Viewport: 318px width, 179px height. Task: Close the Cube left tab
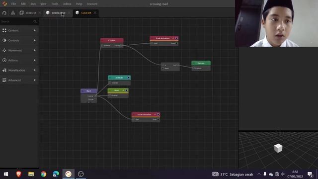pos(95,12)
